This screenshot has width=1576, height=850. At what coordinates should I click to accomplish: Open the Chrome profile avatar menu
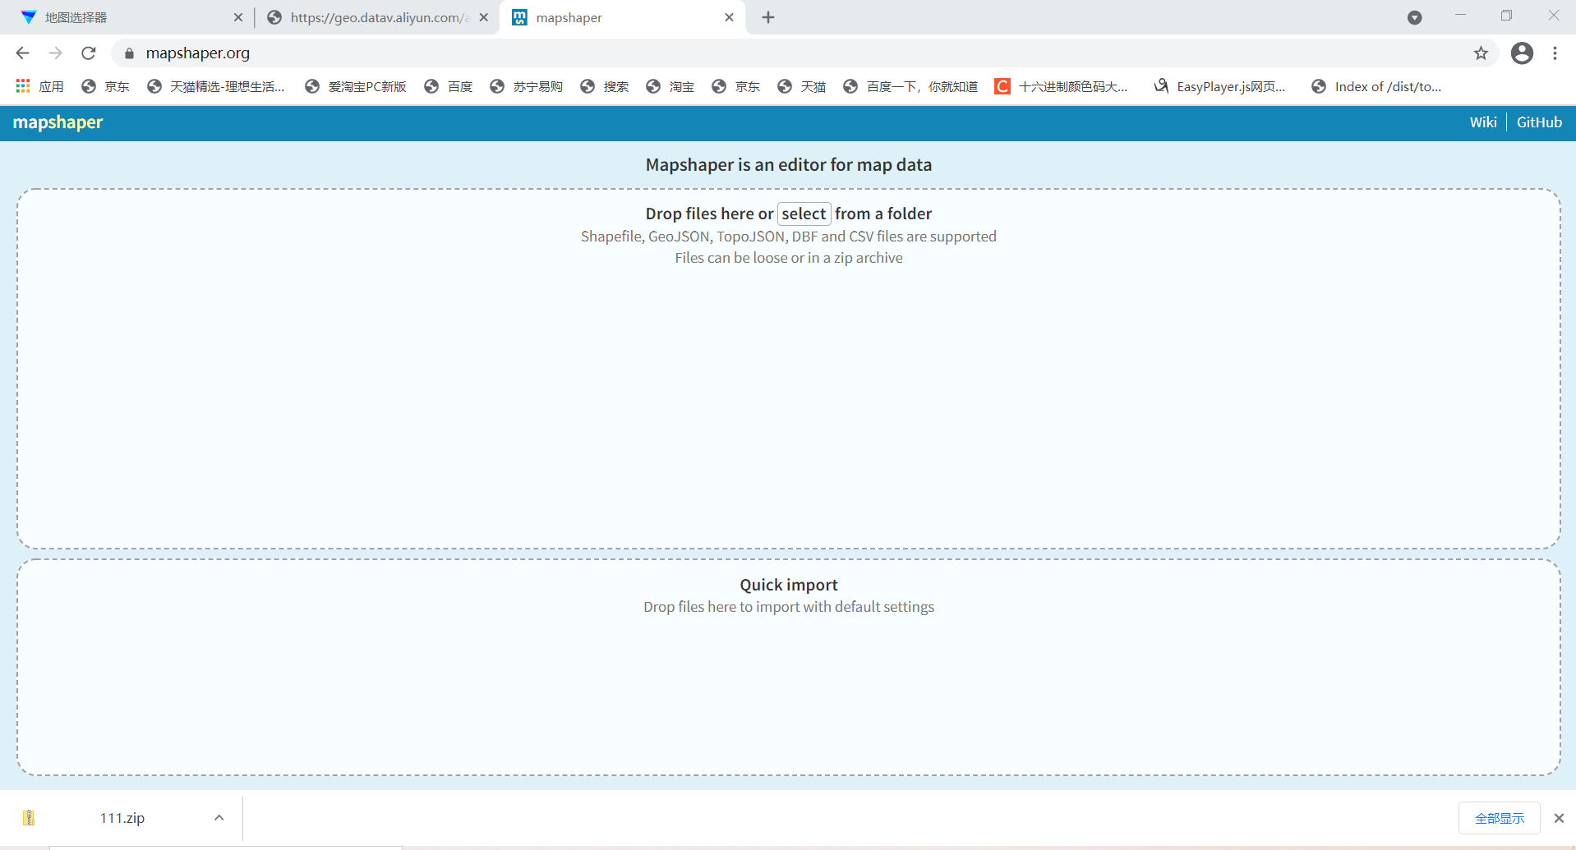coord(1522,53)
